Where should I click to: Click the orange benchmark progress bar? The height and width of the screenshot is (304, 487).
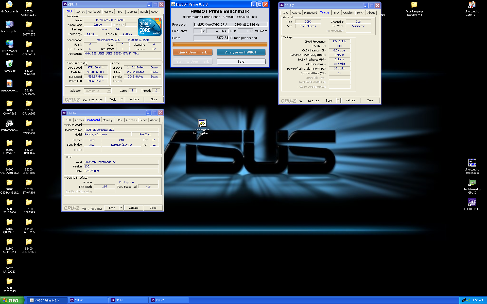[220, 45]
